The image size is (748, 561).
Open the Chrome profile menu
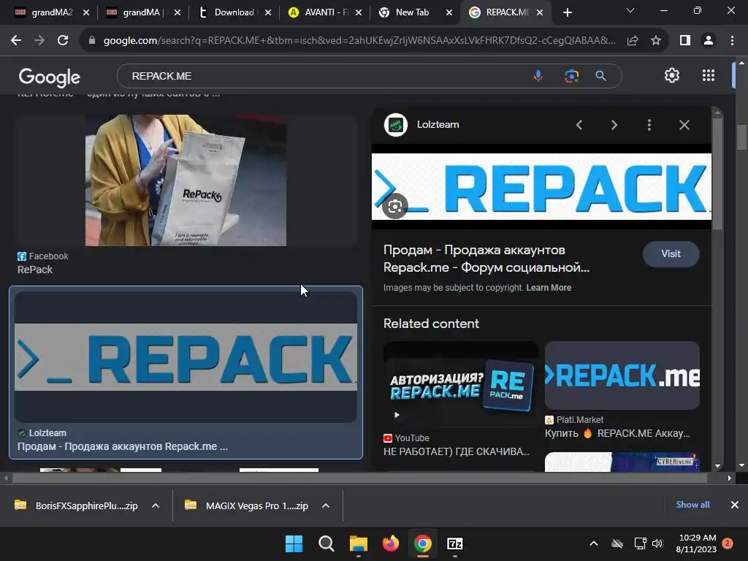(709, 41)
